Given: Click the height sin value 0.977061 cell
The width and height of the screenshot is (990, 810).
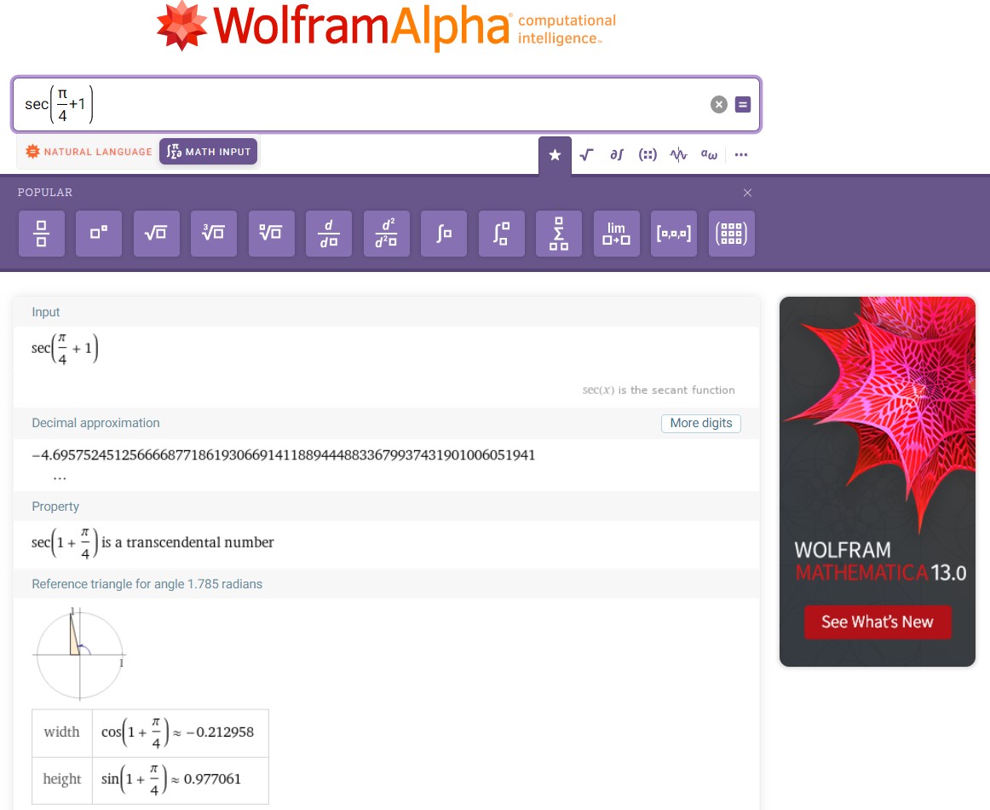Looking at the screenshot, I should coord(181,780).
